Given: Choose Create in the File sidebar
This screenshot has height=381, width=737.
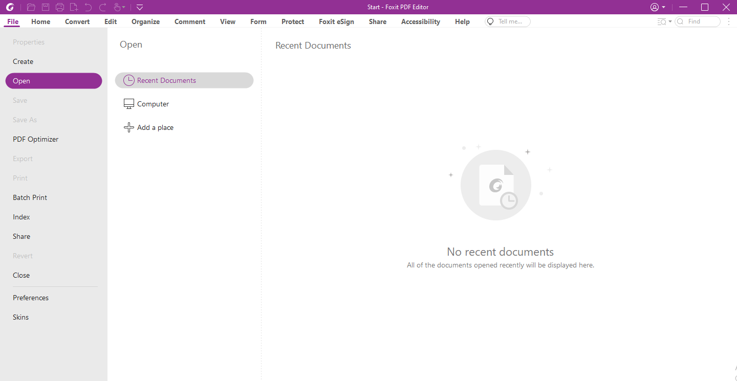Looking at the screenshot, I should click(54, 61).
